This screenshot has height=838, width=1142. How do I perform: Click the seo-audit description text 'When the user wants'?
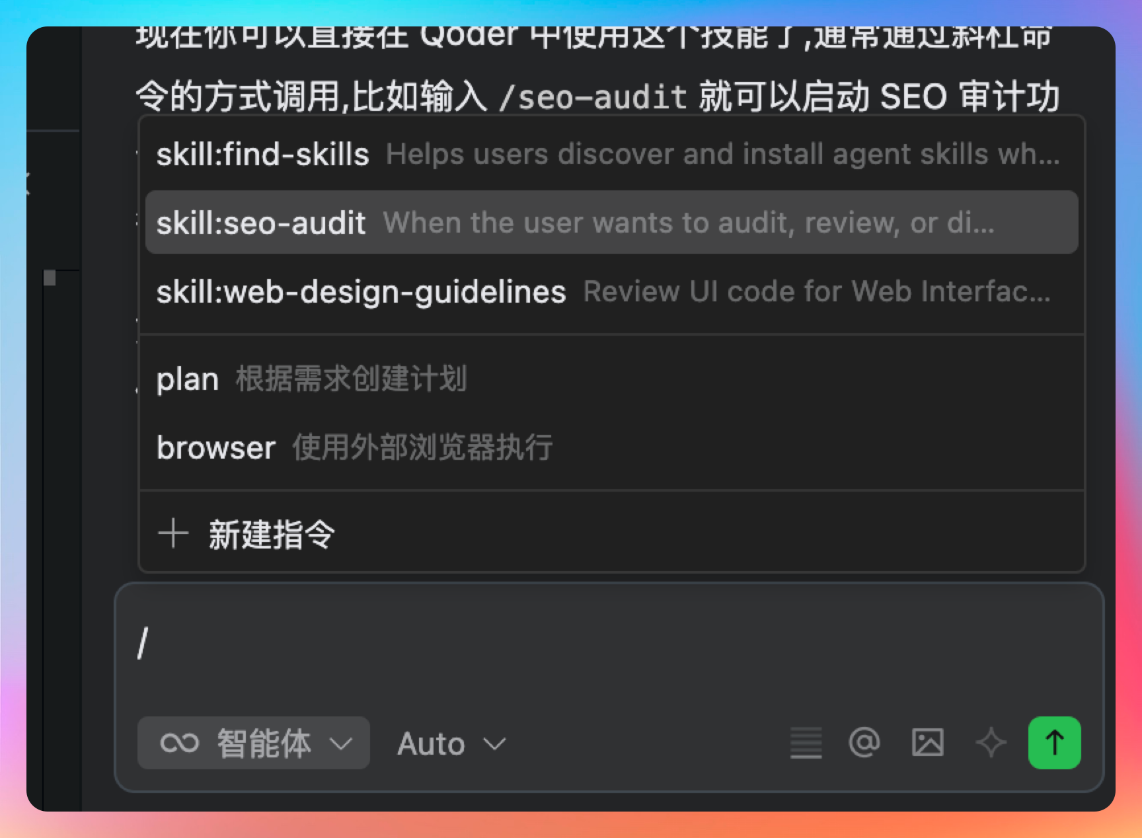pos(687,223)
